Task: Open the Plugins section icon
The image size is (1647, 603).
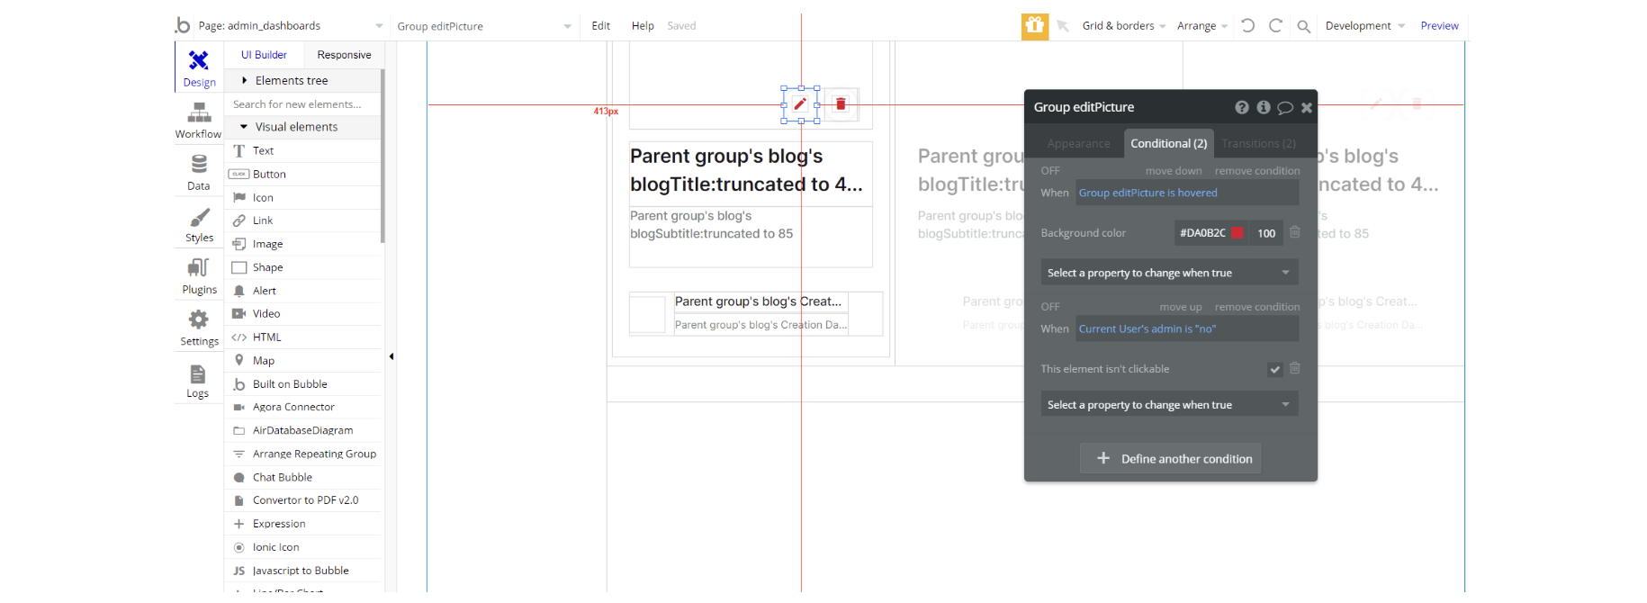Action: coord(199,276)
